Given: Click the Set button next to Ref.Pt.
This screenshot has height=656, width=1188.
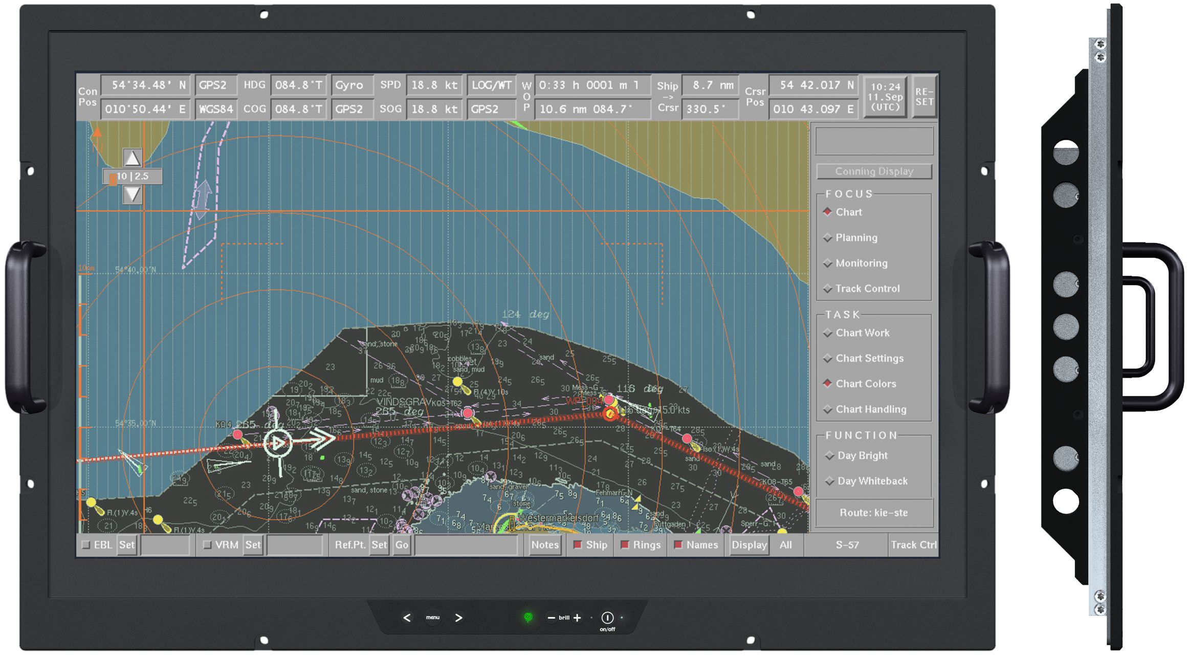Looking at the screenshot, I should tap(379, 545).
